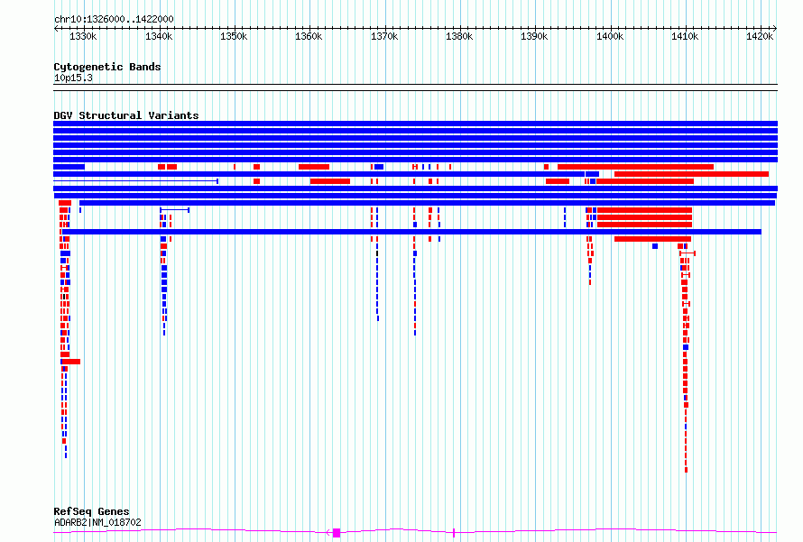Click the chr10:1326000..1422000 region label
The image size is (803, 542).
(114, 19)
